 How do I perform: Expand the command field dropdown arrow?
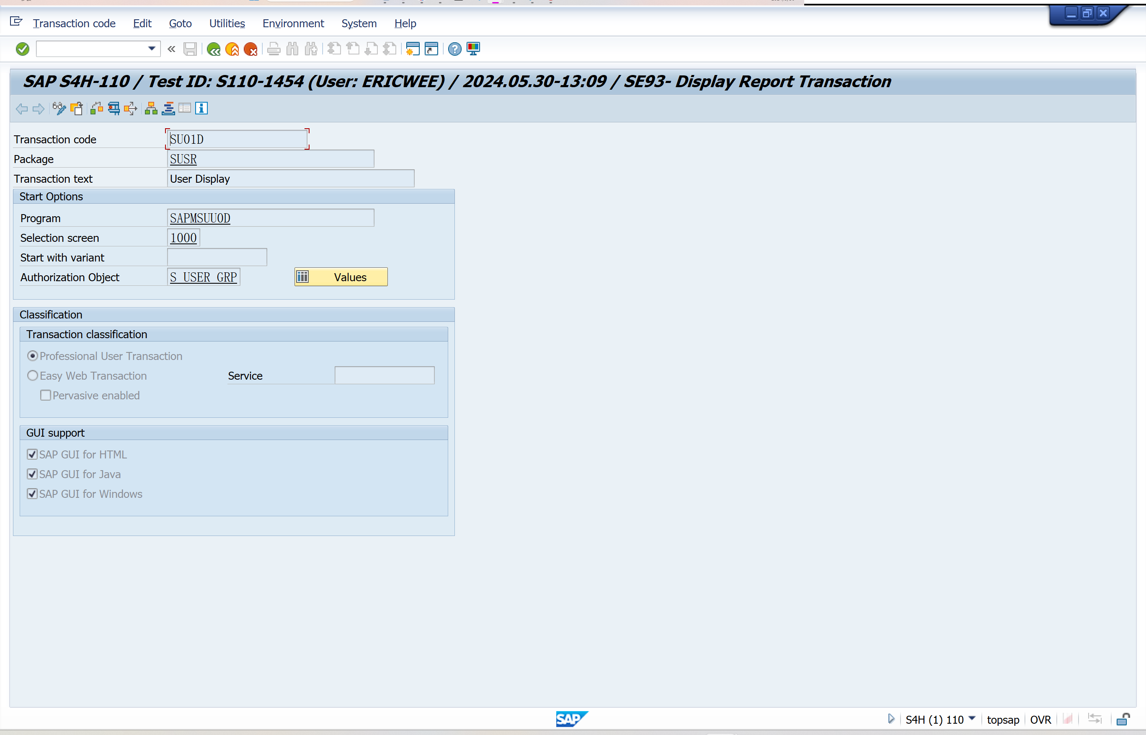[152, 49]
